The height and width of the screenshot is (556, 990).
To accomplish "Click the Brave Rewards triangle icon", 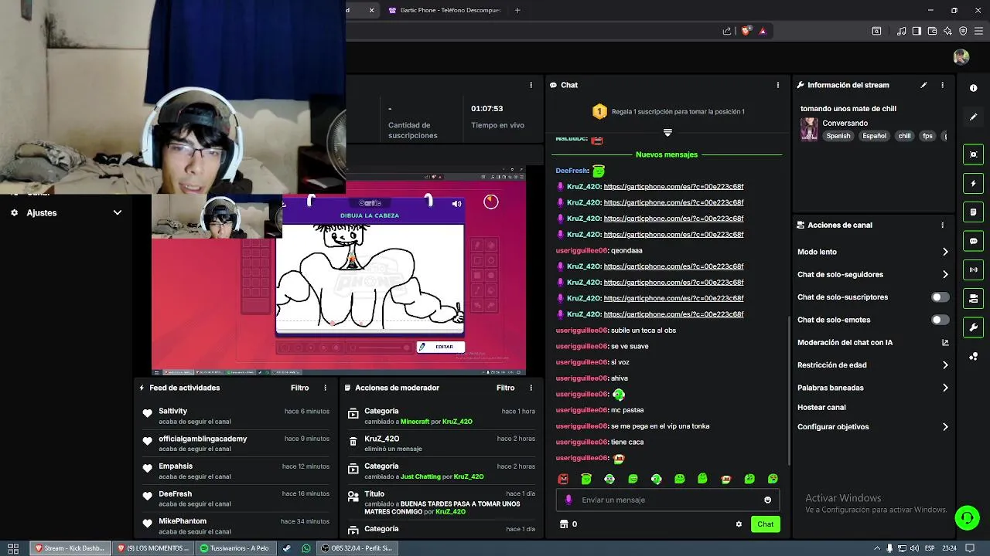I will point(763,31).
